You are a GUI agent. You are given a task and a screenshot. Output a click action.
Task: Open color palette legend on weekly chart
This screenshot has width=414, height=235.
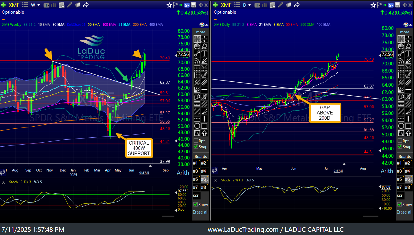(203, 25)
